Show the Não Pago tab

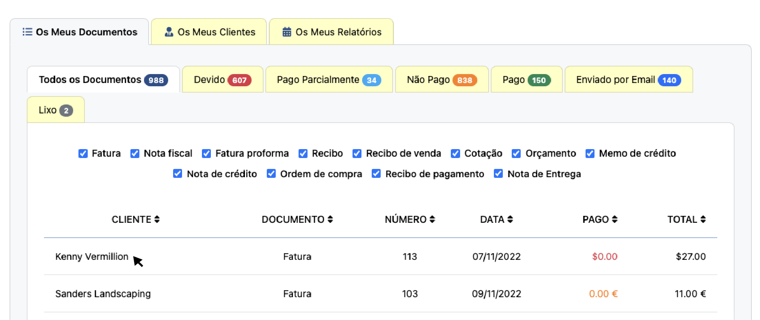point(442,80)
